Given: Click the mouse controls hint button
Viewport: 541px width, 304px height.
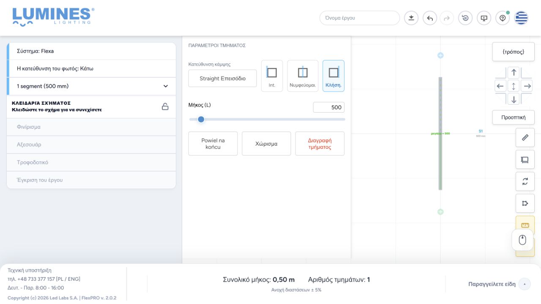Looking at the screenshot, I should click(522, 240).
